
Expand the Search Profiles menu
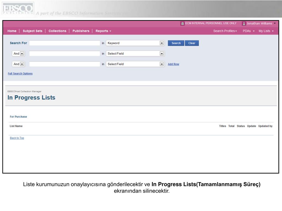pos(225,31)
